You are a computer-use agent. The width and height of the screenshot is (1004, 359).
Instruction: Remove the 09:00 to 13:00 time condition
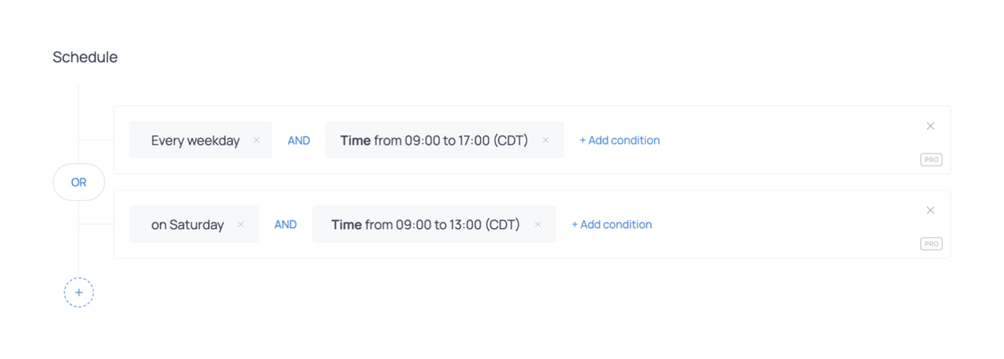pyautogui.click(x=538, y=224)
